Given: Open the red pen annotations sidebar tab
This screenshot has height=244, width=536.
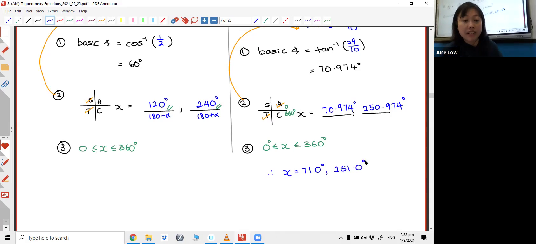Looking at the screenshot, I should (5, 50).
